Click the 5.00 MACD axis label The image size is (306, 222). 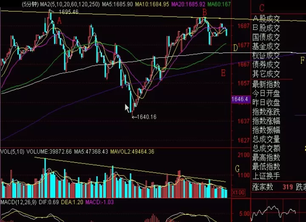pyautogui.click(x=244, y=214)
